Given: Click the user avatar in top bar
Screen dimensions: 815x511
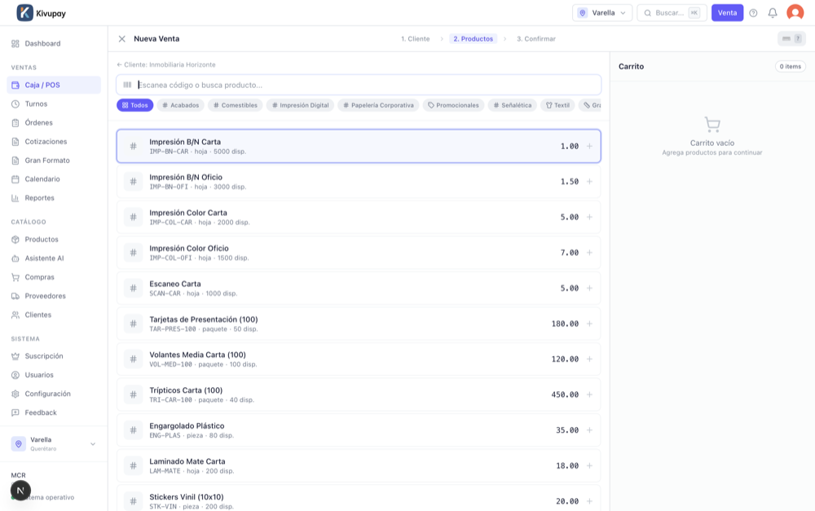Looking at the screenshot, I should point(795,13).
